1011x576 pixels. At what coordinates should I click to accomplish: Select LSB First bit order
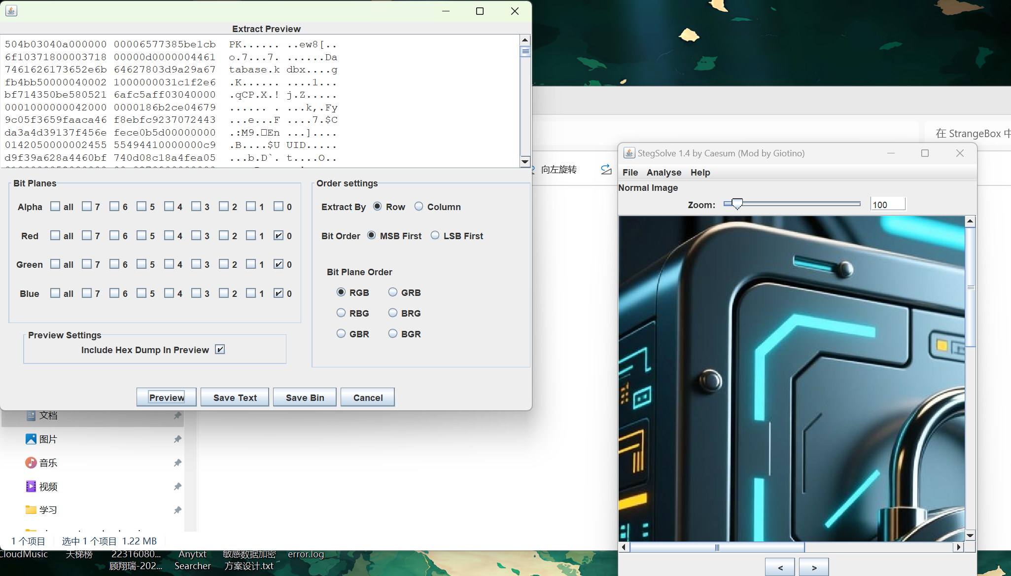435,235
